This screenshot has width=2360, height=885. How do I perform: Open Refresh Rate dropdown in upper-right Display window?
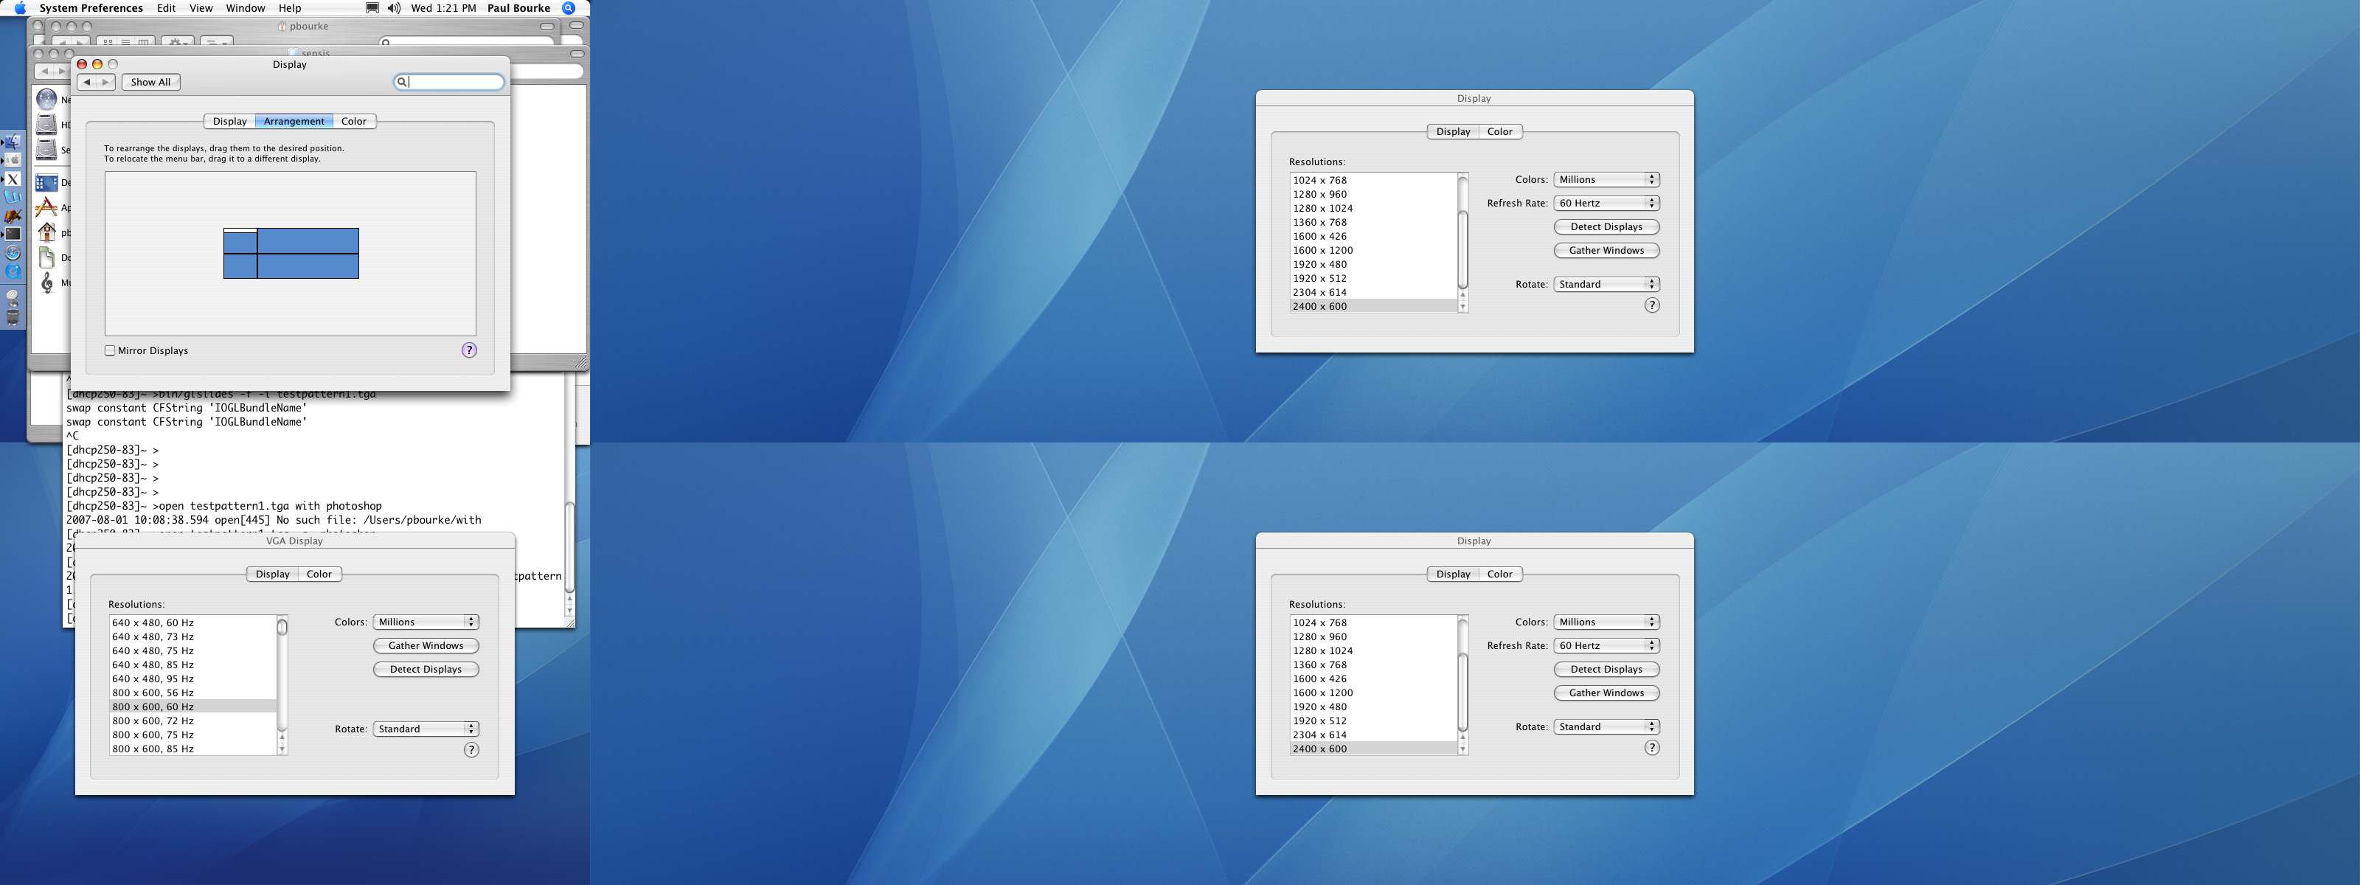click(1607, 204)
